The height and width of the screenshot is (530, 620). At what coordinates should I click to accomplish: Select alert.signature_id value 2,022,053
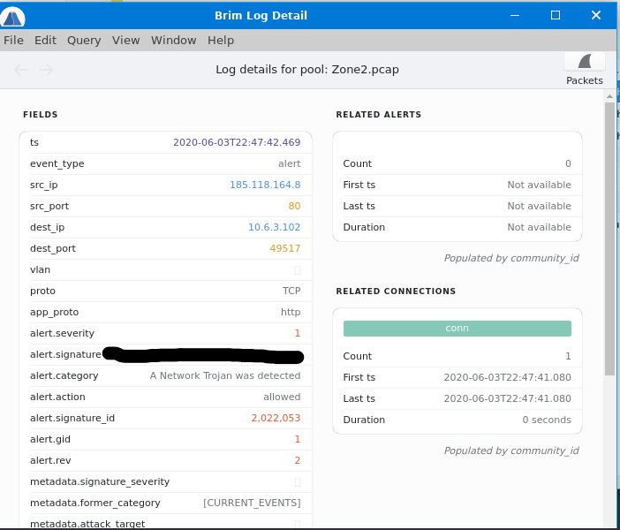point(276,418)
